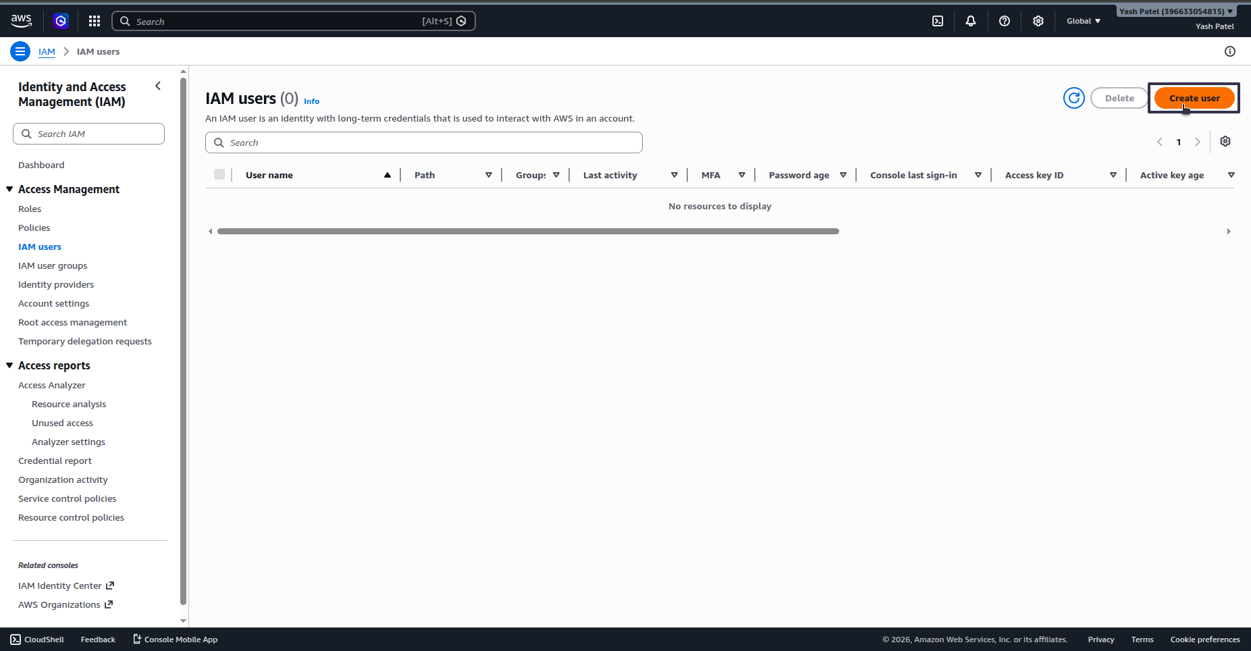Focus the users table Search field

click(x=424, y=142)
